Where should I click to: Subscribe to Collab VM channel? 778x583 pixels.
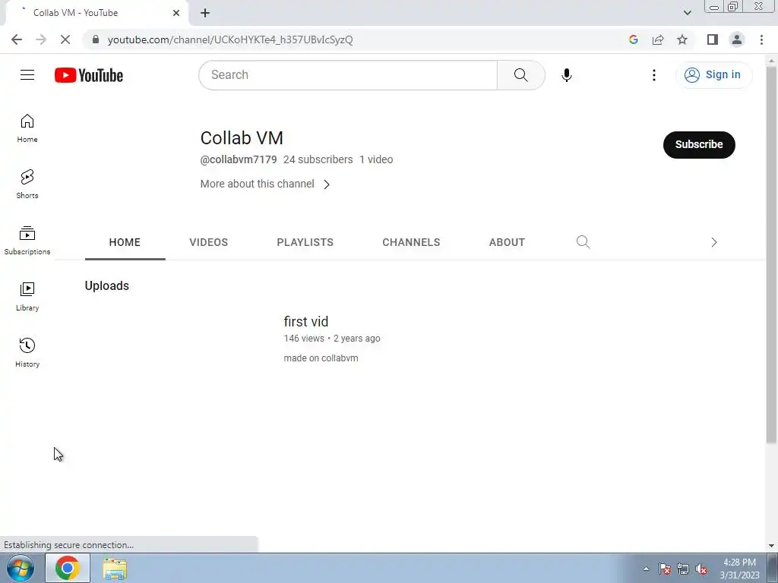click(x=699, y=145)
